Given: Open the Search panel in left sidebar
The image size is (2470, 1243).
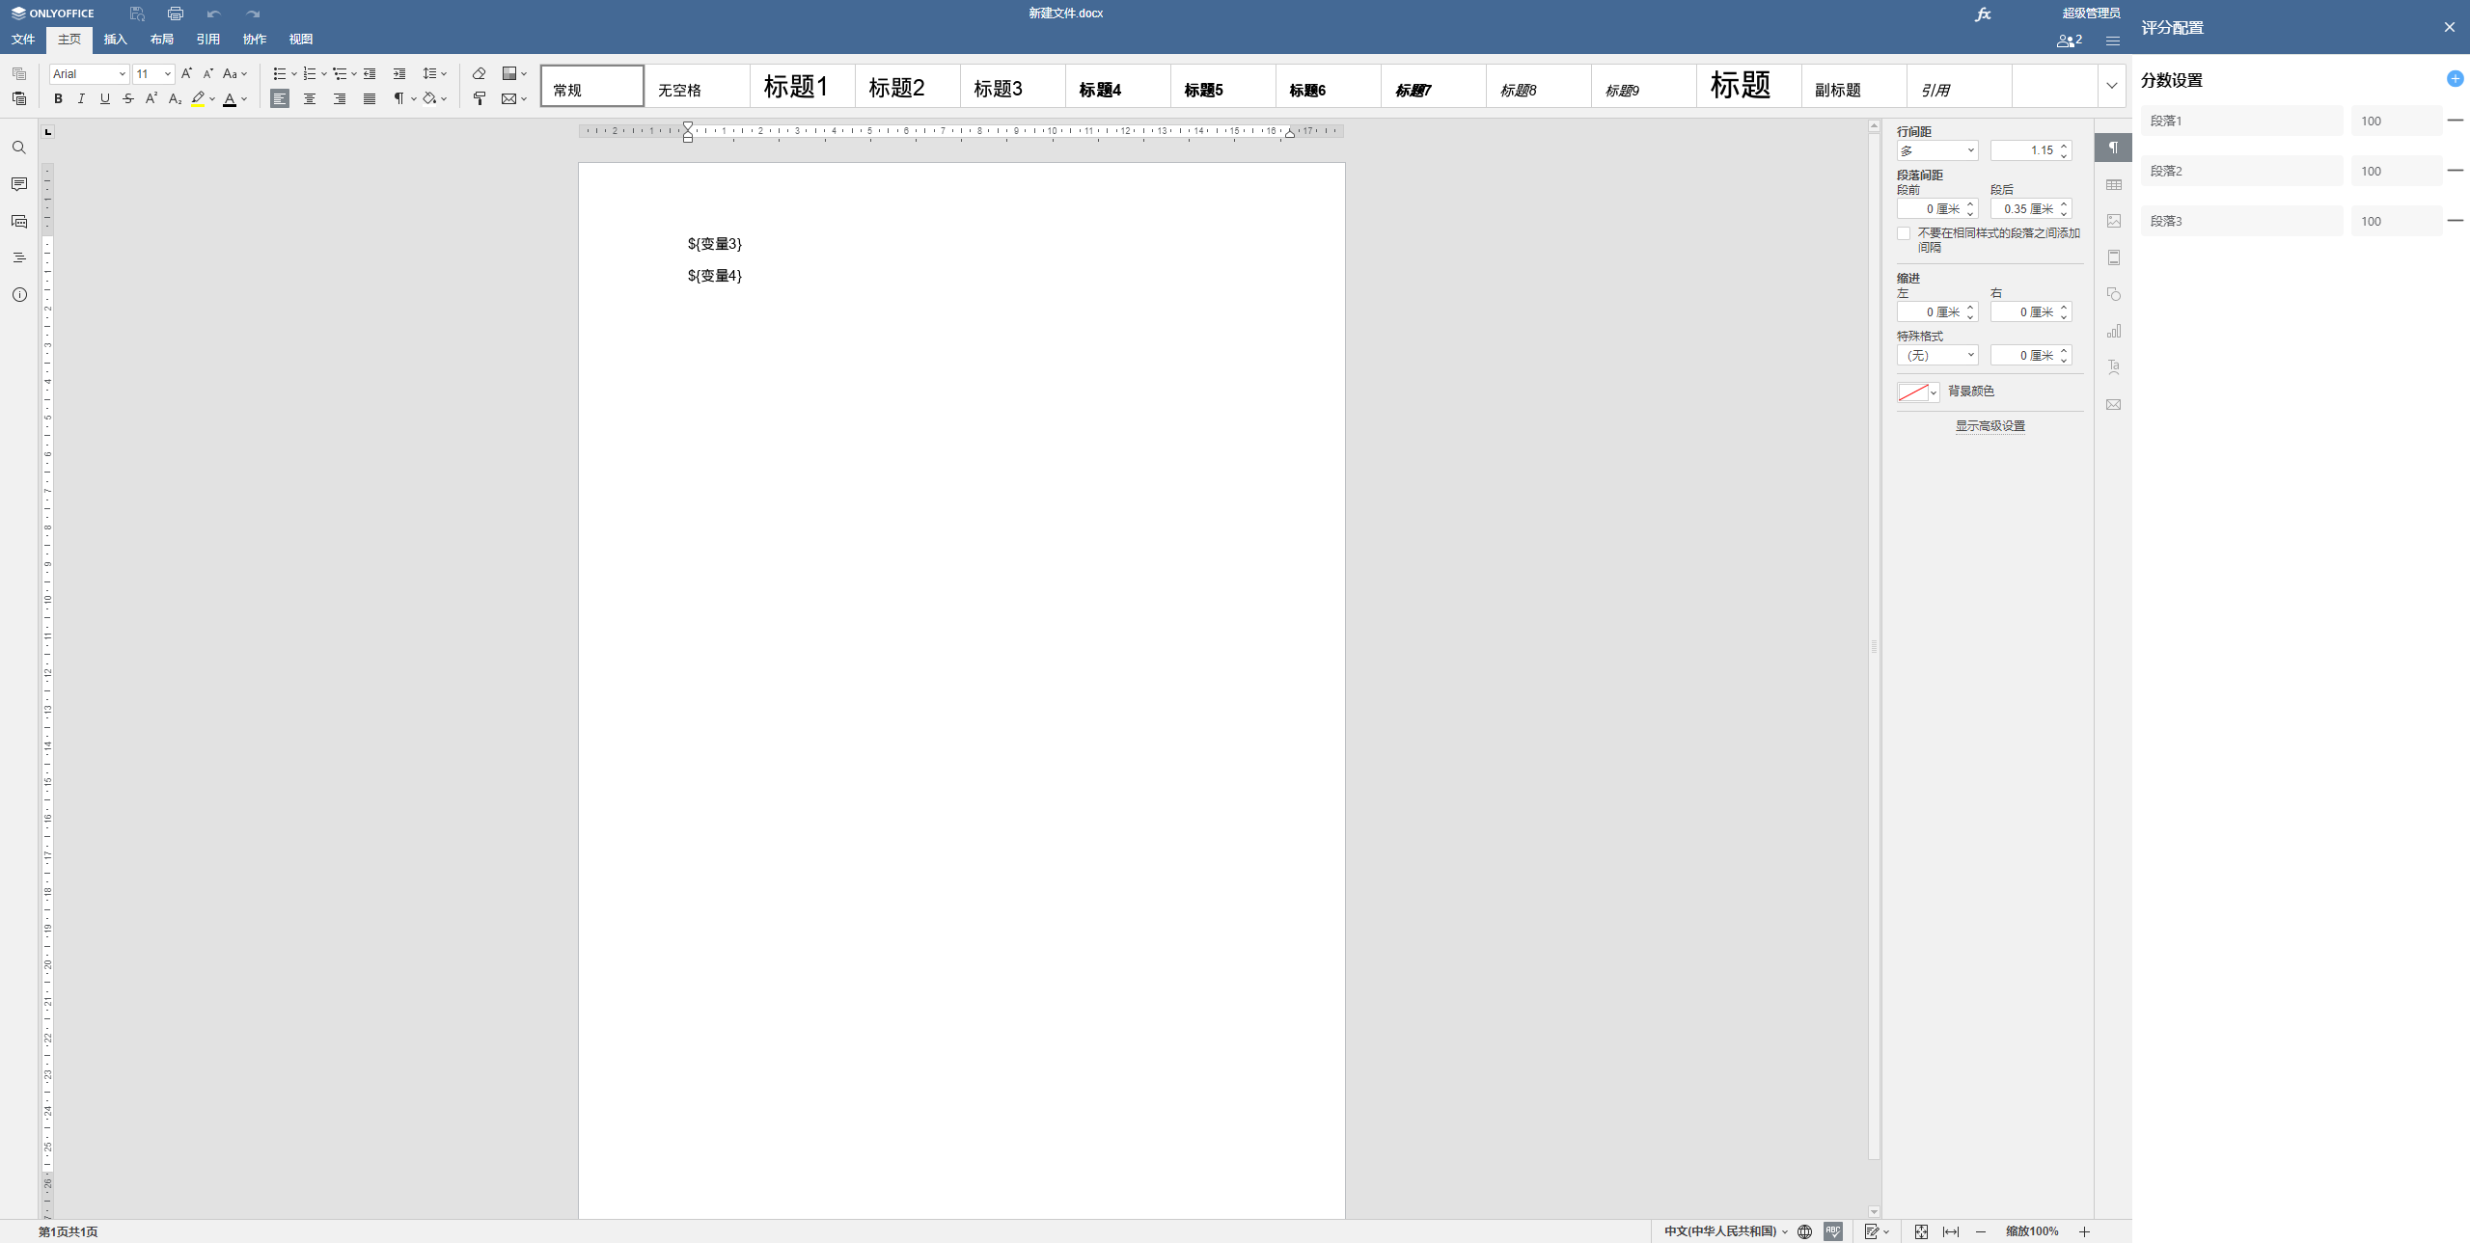Looking at the screenshot, I should click(19, 148).
